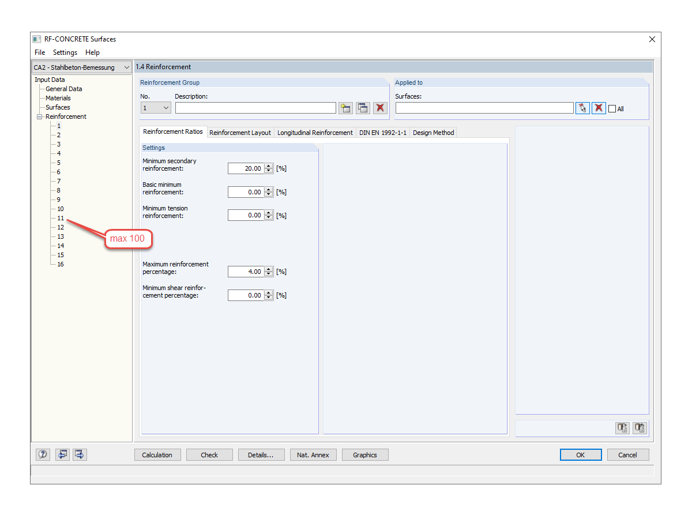
Task: Collapse the Reinforcement tree node
Action: click(x=40, y=116)
